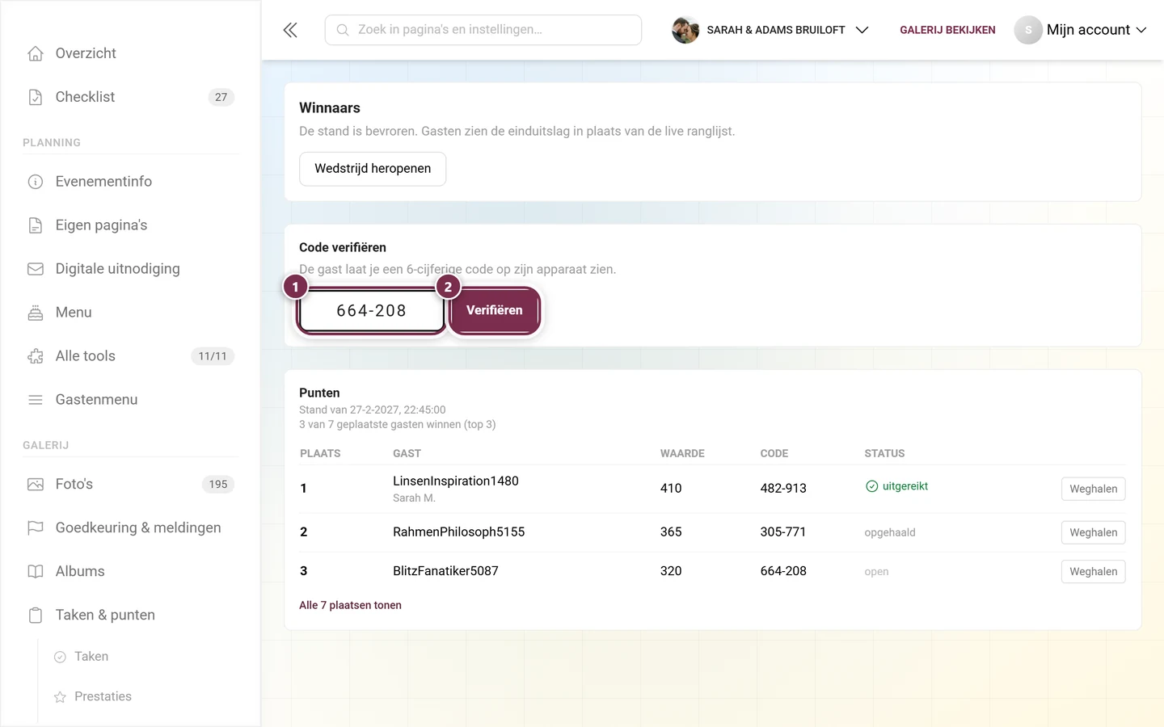Click the Gastenmenu hamburger icon

click(x=36, y=400)
